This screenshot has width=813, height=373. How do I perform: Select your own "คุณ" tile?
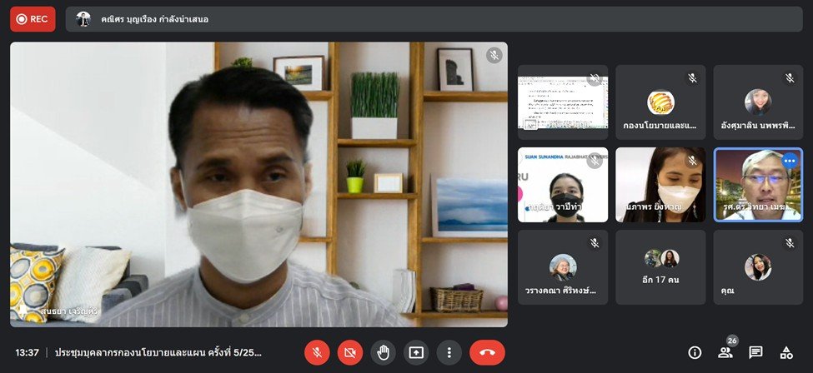coord(758,267)
